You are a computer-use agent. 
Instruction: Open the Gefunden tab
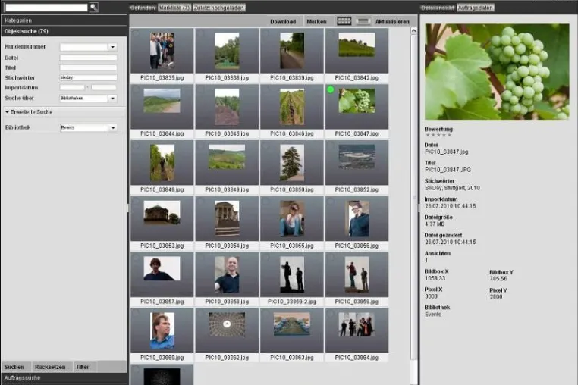143,8
